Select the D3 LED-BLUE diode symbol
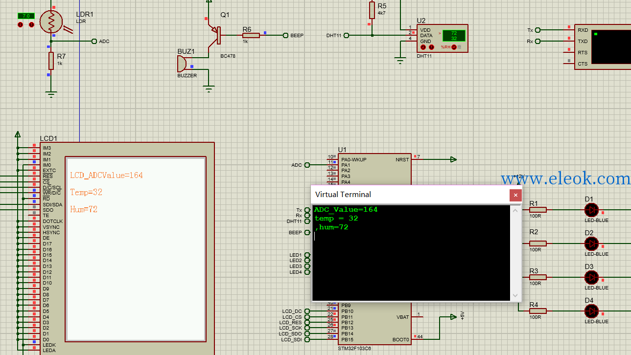631x355 pixels. (591, 278)
